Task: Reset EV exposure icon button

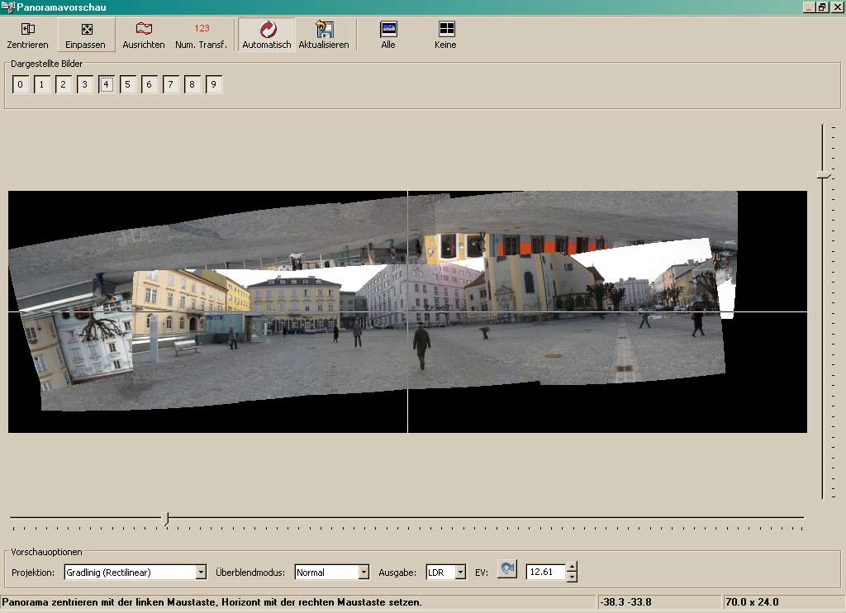Action: [507, 570]
